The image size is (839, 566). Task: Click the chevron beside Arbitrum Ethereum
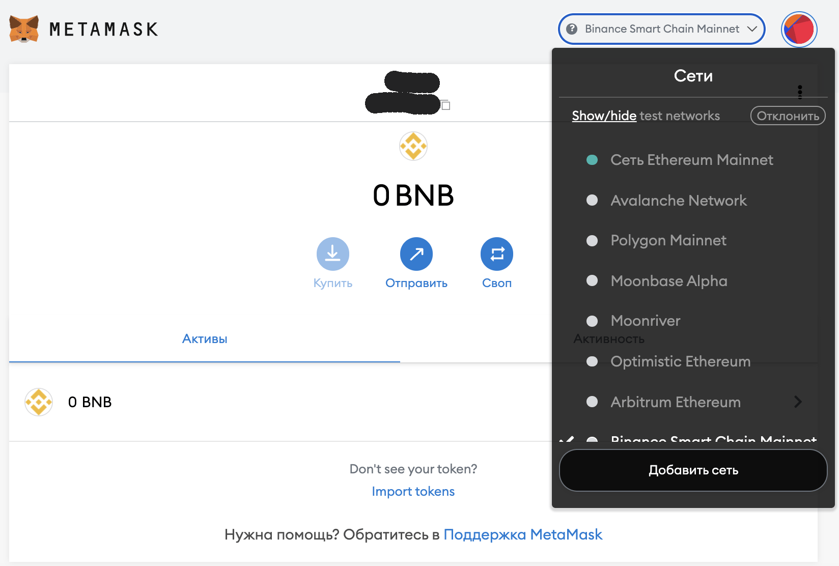(798, 402)
